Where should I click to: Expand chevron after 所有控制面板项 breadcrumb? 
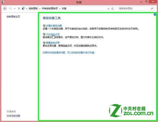pyautogui.click(x=60, y=9)
